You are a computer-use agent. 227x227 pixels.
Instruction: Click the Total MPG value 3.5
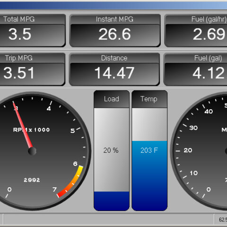[20, 34]
